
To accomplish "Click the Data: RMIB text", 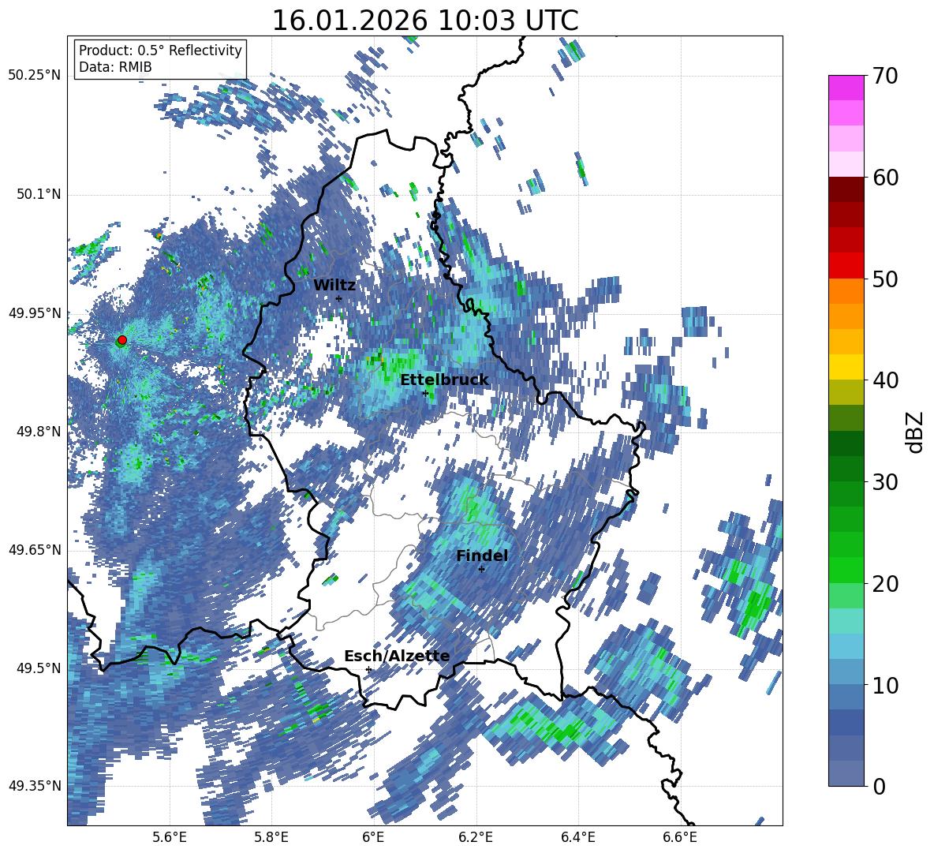I will pyautogui.click(x=115, y=67).
